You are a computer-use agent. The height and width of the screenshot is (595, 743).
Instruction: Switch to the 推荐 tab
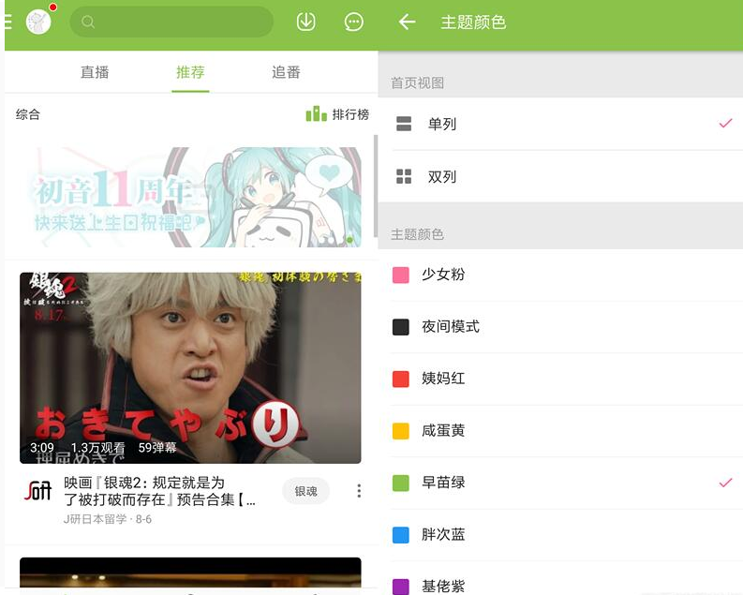(190, 72)
